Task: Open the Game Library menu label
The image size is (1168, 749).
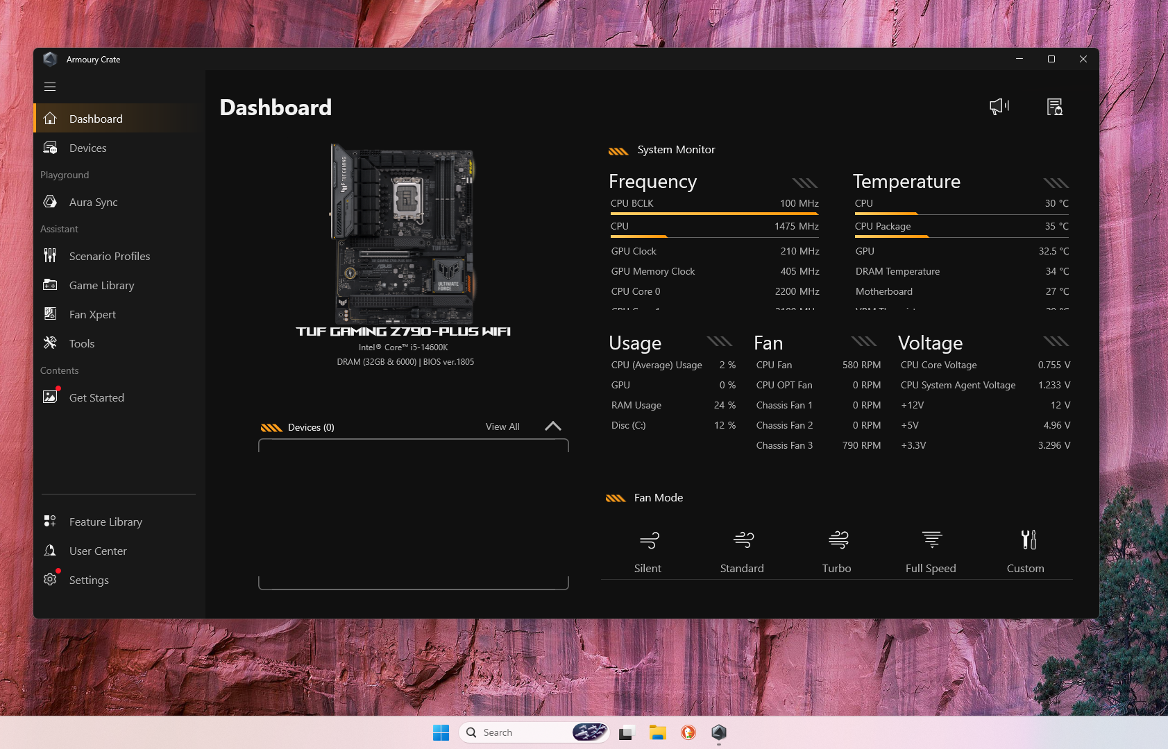Action: 102,285
